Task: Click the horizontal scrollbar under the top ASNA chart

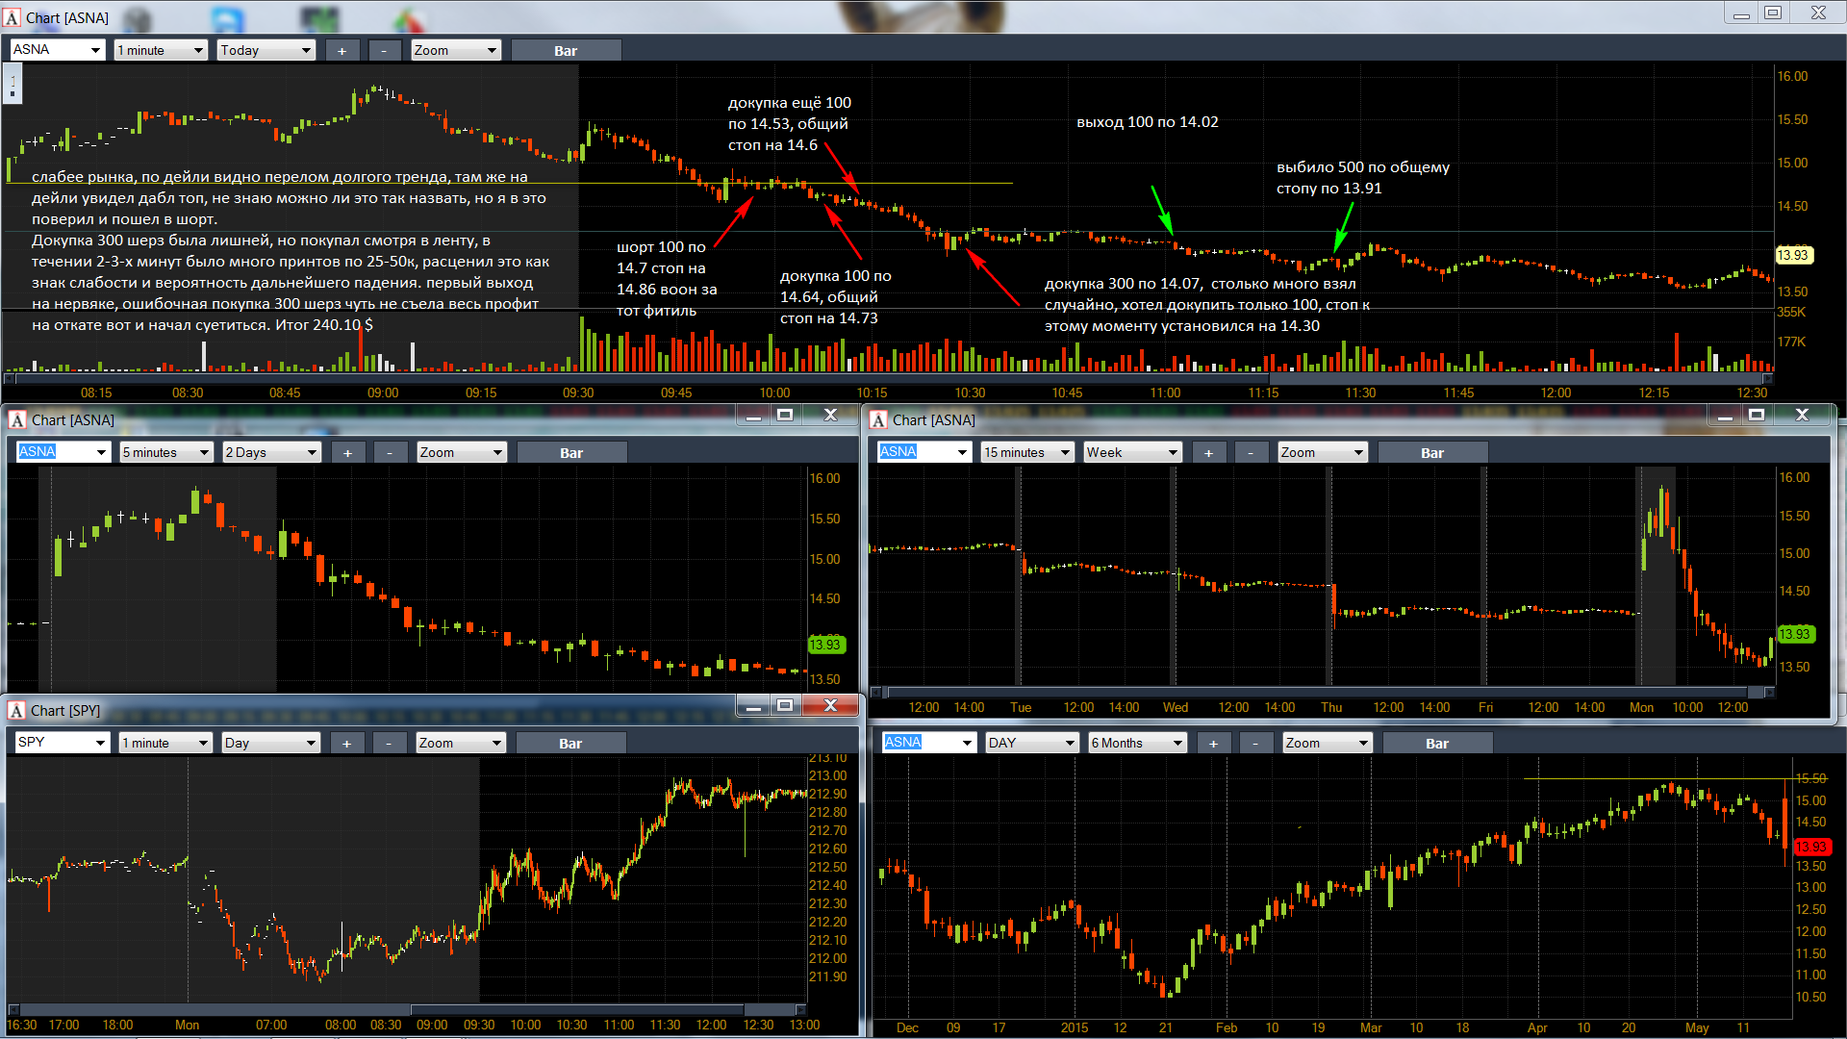Action: pyautogui.click(x=889, y=378)
